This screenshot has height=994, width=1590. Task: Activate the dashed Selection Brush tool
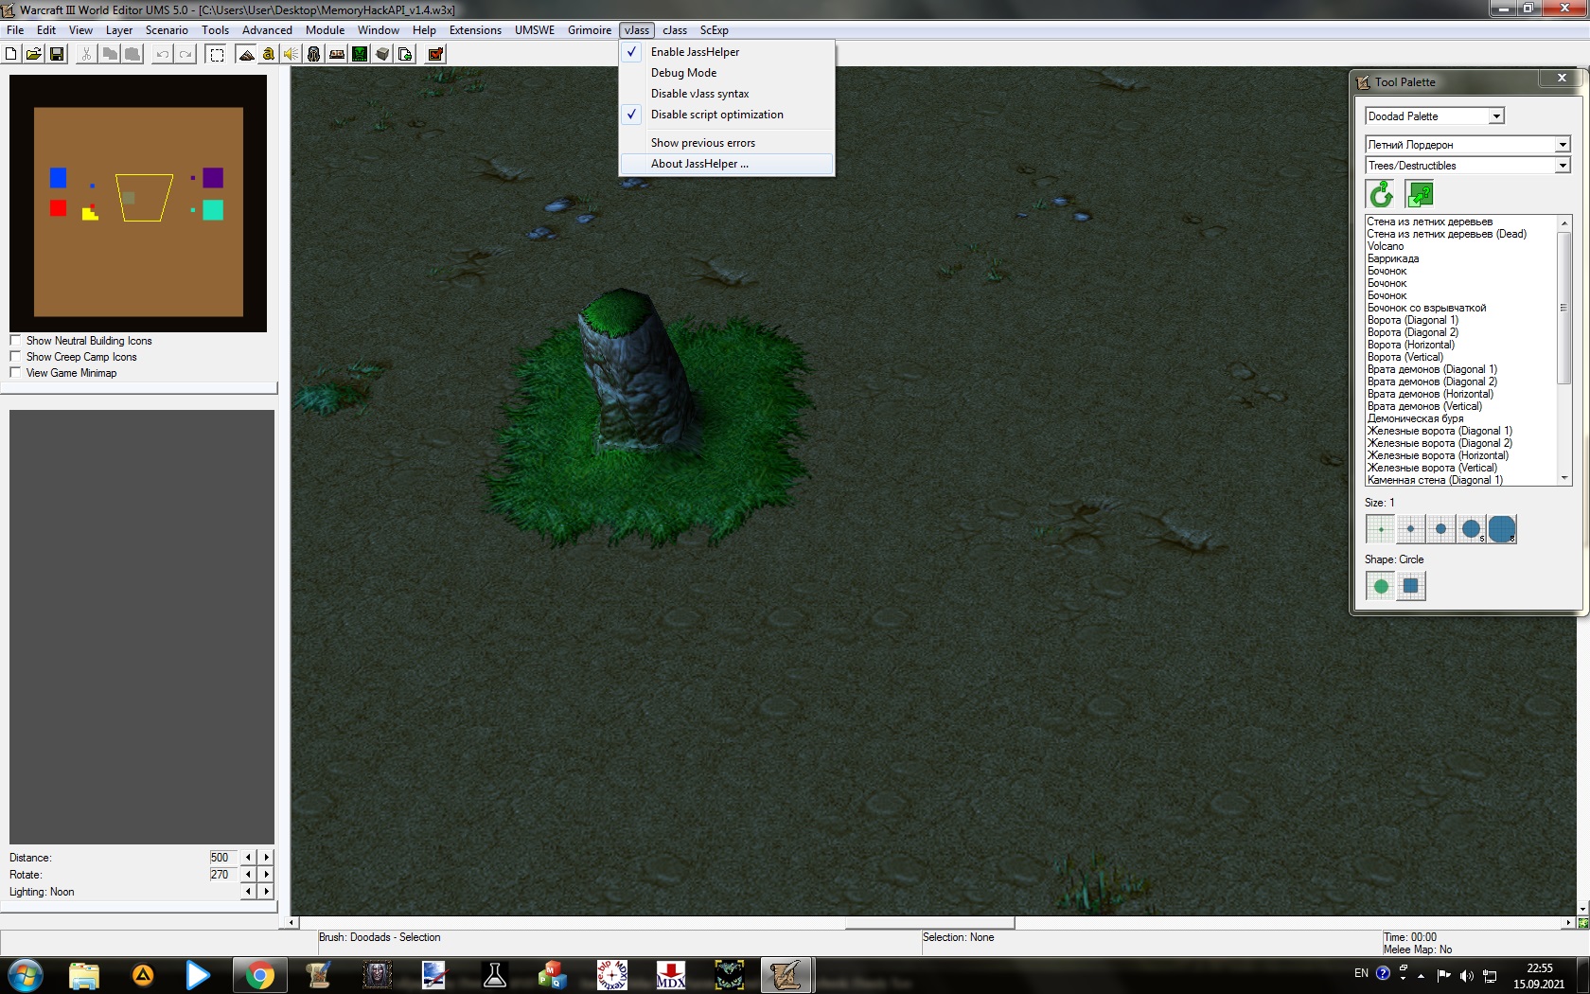tap(217, 54)
